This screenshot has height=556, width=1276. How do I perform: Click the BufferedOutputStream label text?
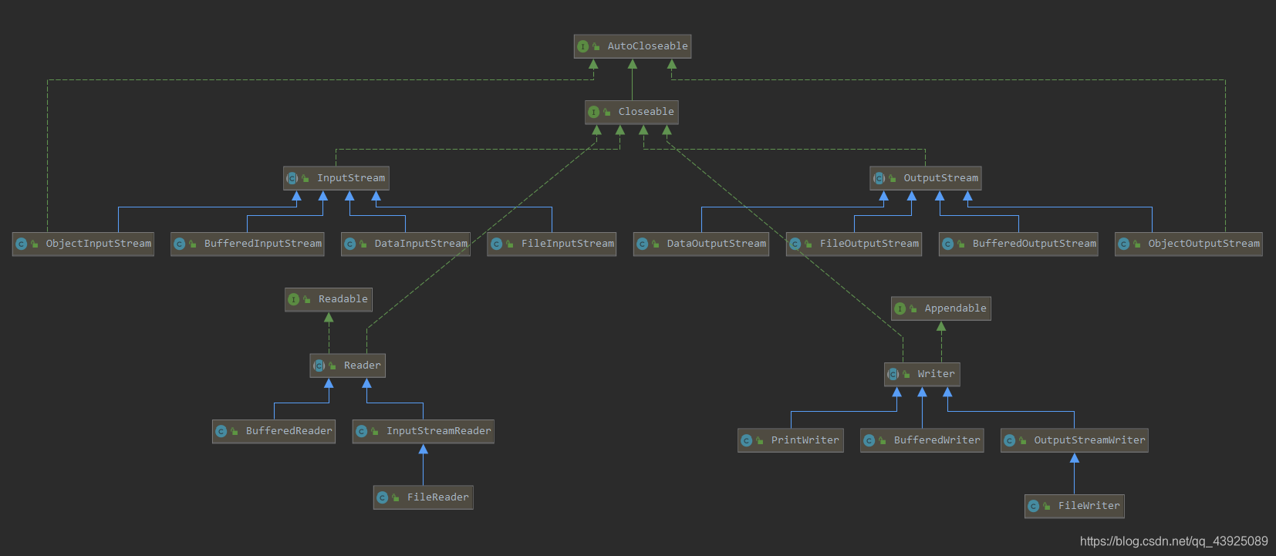[x=1035, y=244]
